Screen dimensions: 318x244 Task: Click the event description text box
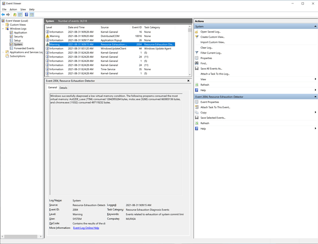pyautogui.click(x=116, y=144)
